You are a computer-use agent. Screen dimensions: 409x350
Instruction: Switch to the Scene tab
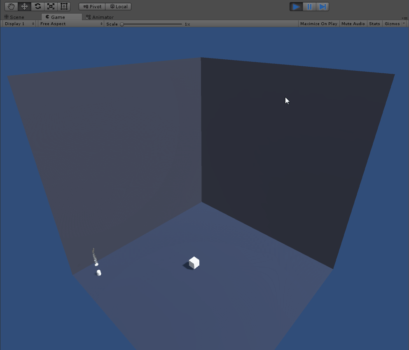14,17
